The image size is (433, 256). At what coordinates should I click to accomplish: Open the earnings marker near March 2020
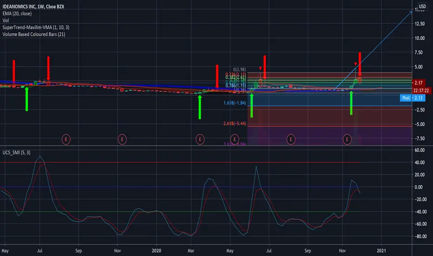[x=200, y=139]
